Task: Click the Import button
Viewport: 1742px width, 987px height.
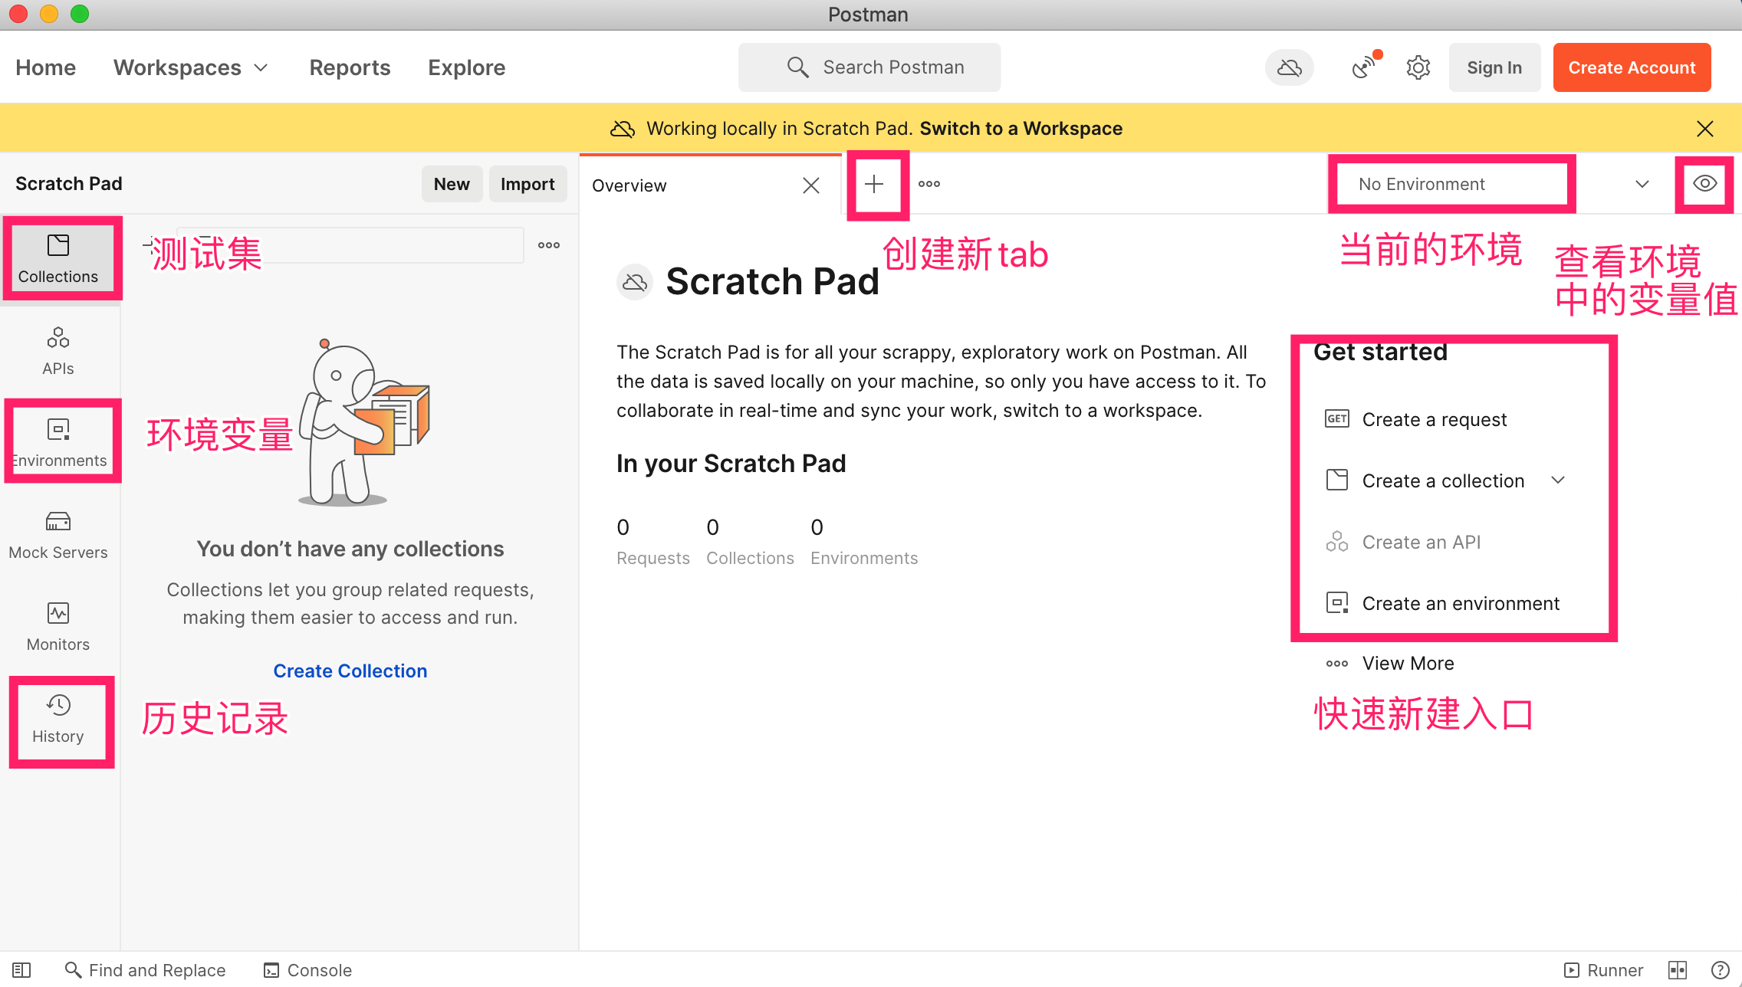Action: click(528, 184)
